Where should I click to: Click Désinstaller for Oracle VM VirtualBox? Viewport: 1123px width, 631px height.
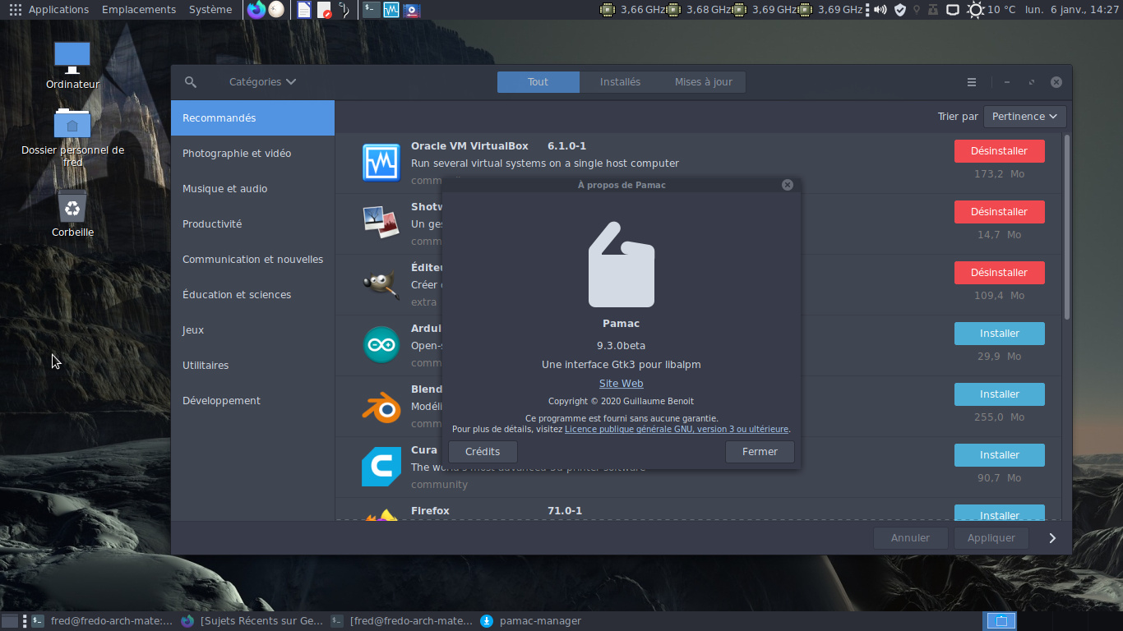(999, 151)
